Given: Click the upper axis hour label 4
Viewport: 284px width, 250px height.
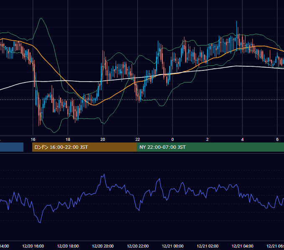Looking at the screenshot, I should (x=242, y=140).
